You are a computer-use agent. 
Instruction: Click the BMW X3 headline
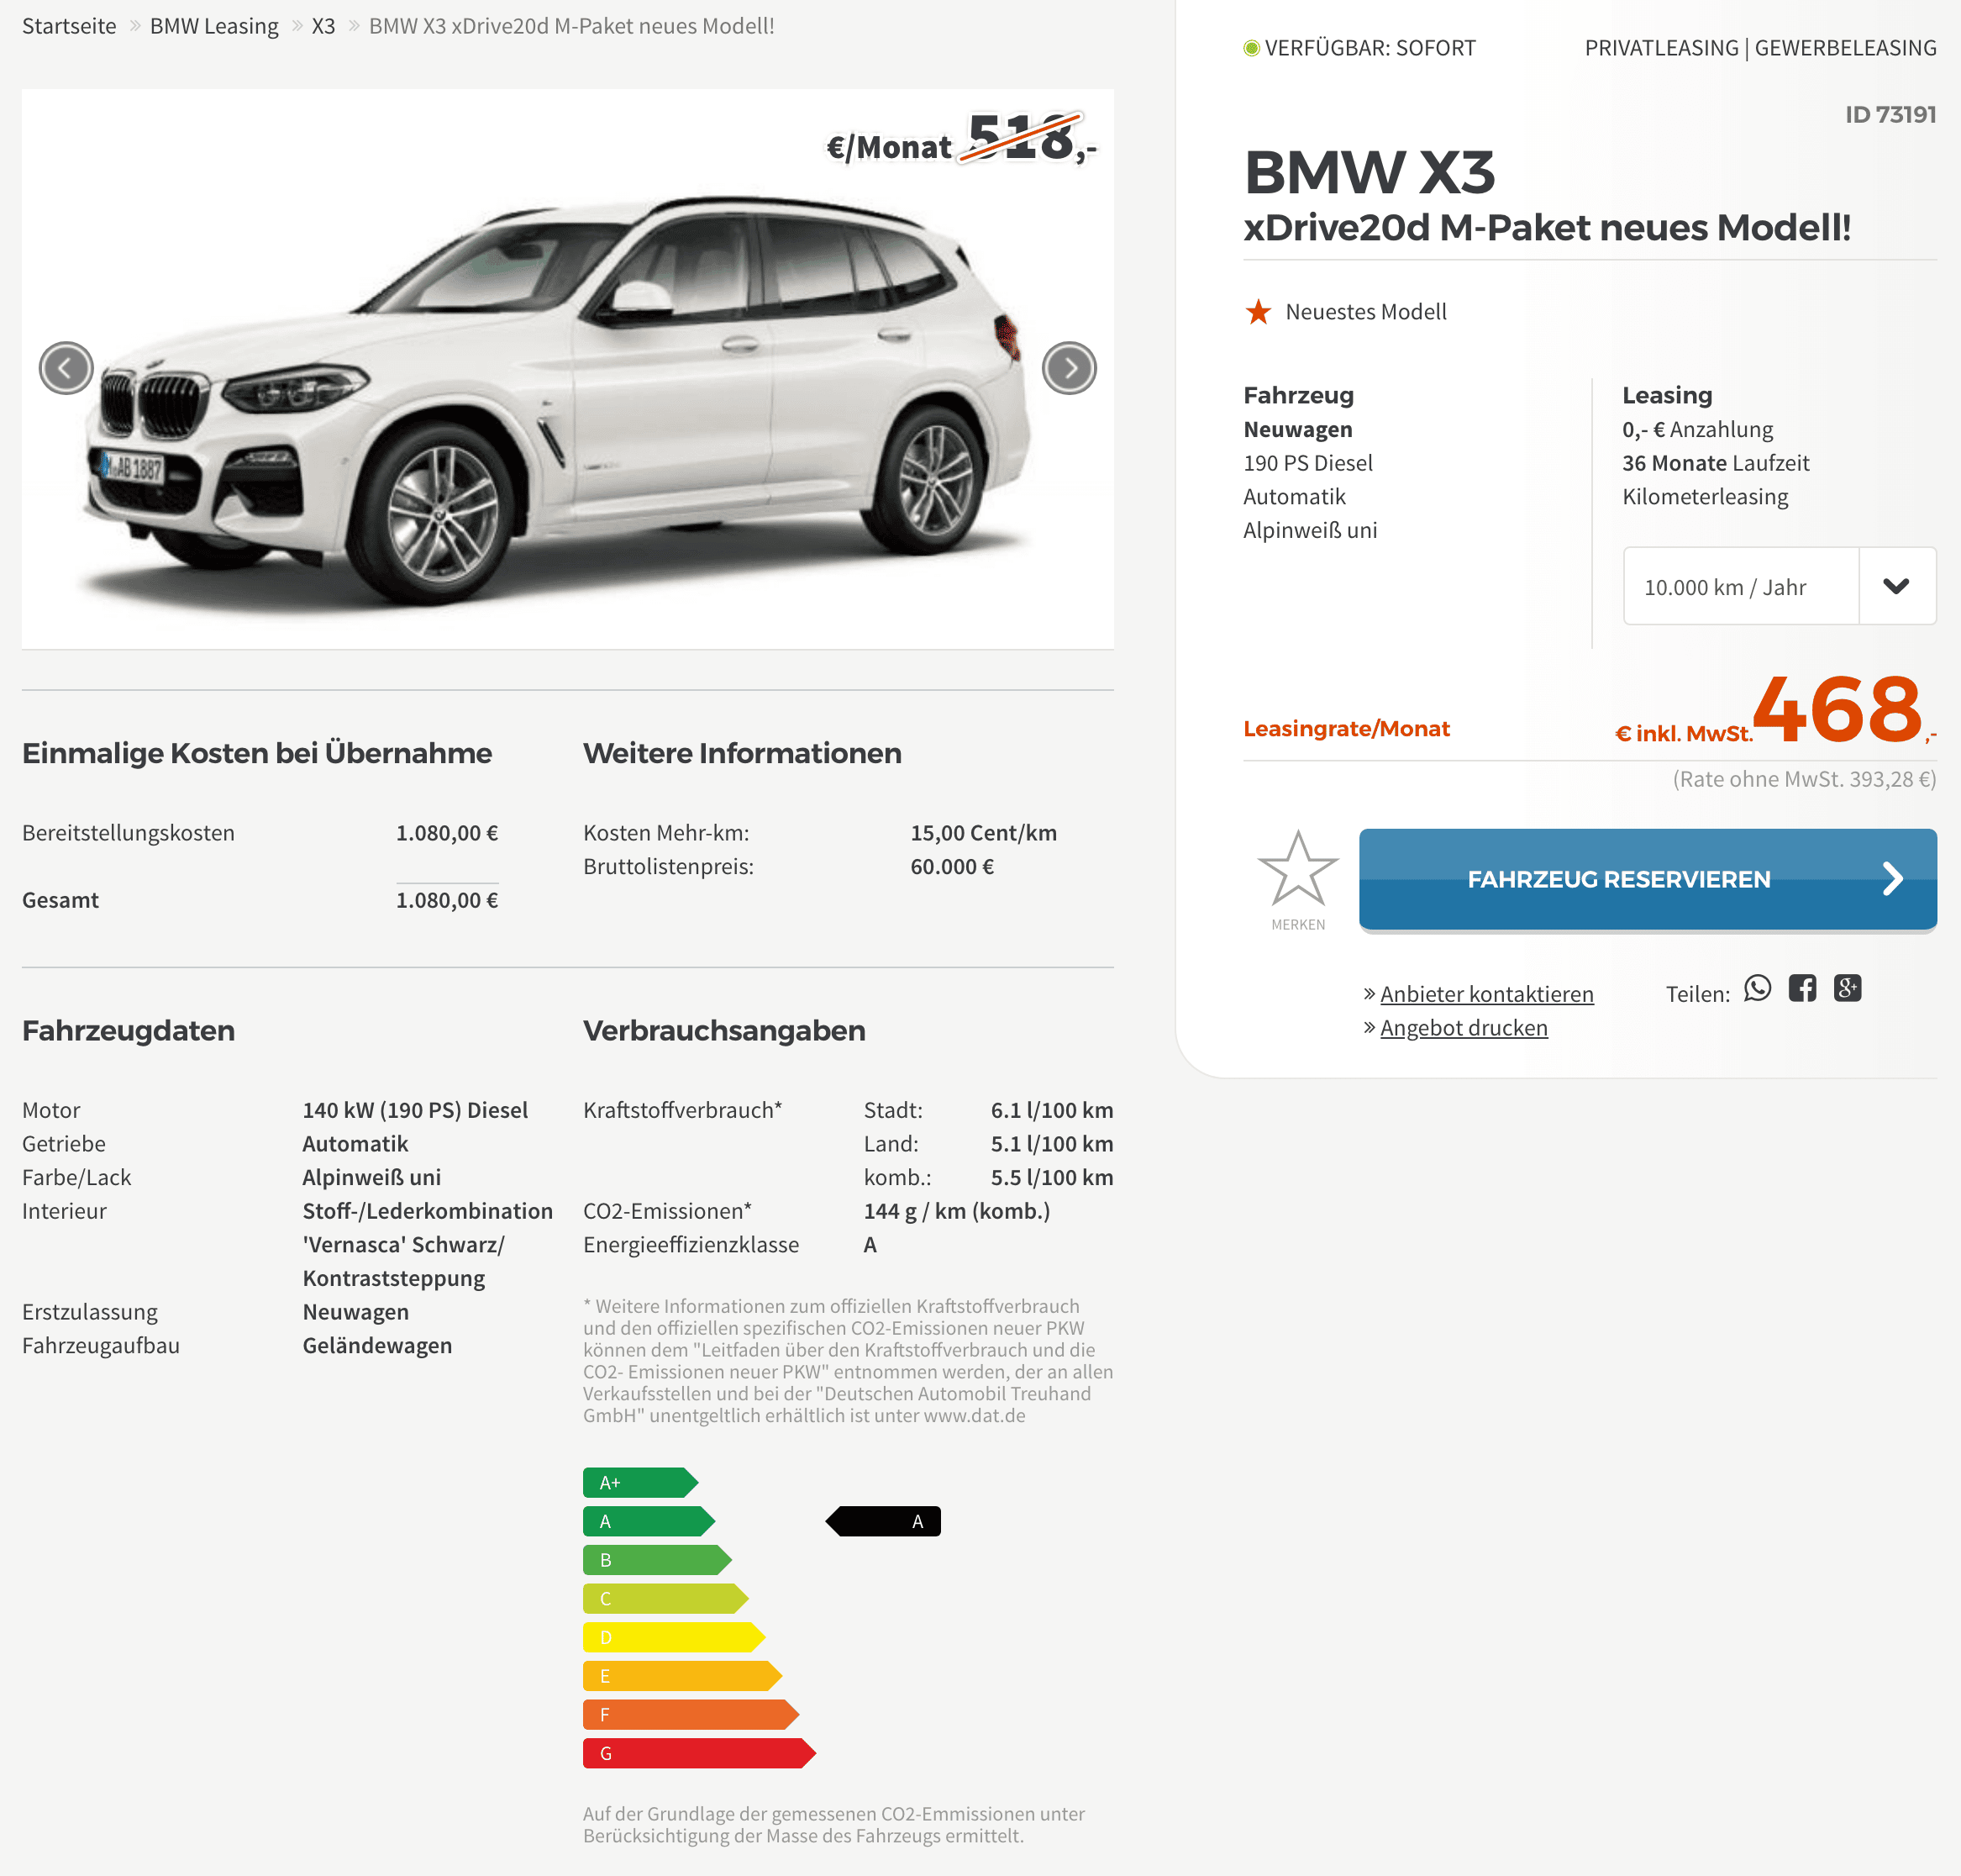1370,172
